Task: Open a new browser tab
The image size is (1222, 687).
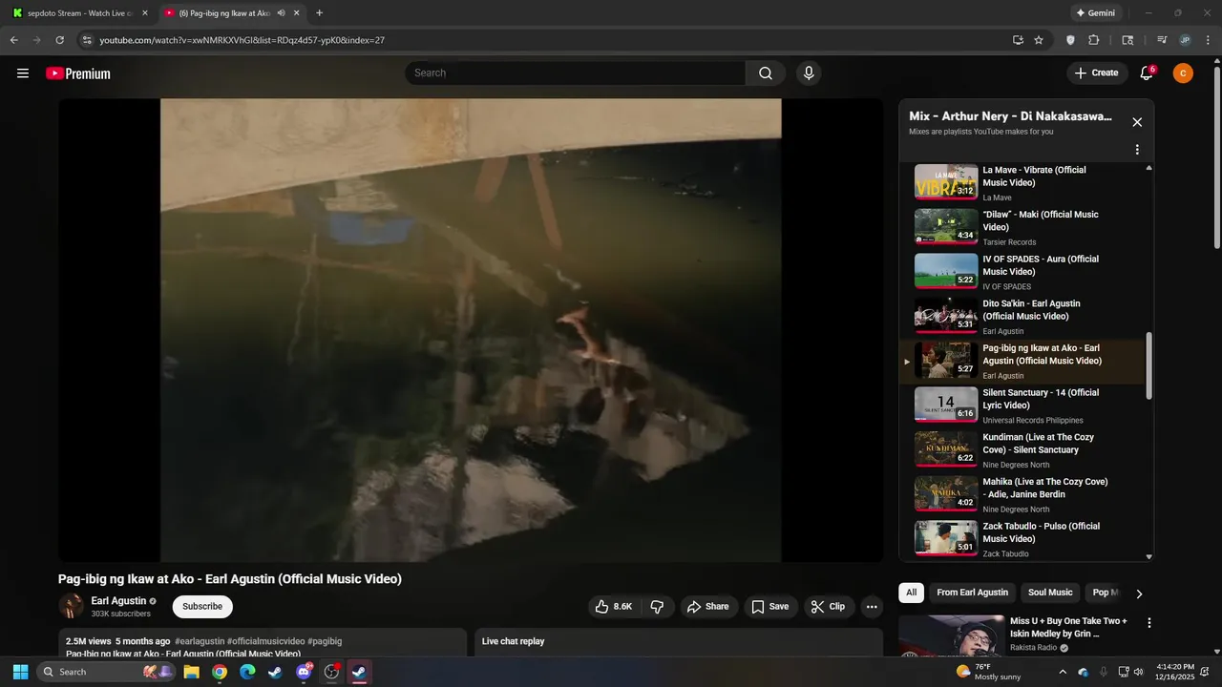Action: (x=319, y=13)
